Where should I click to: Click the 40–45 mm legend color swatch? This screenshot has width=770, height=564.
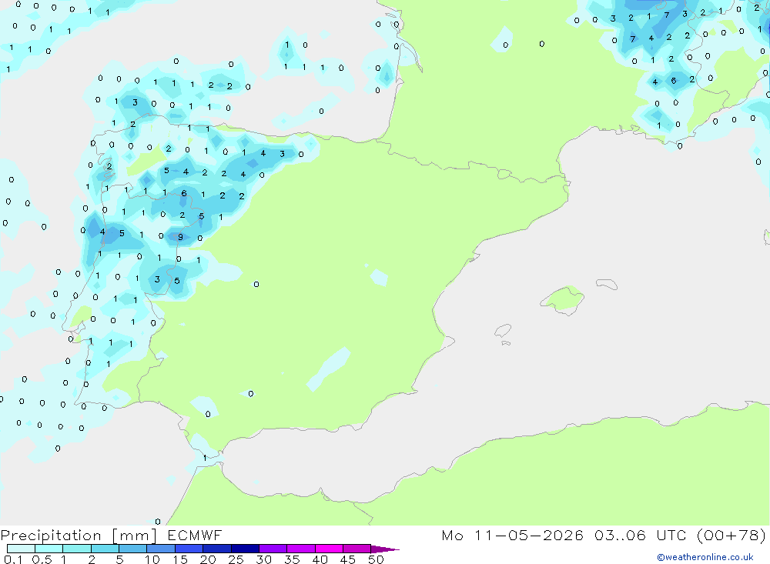(x=329, y=549)
